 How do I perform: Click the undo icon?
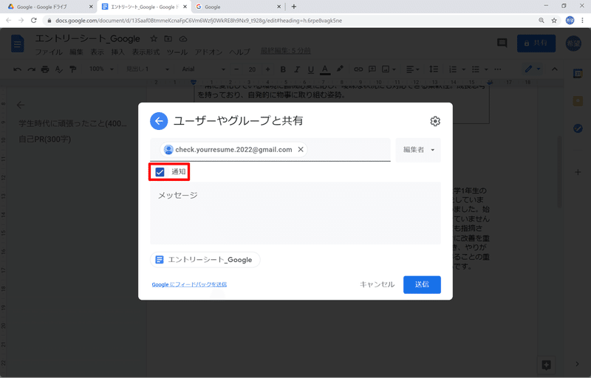[x=17, y=69]
